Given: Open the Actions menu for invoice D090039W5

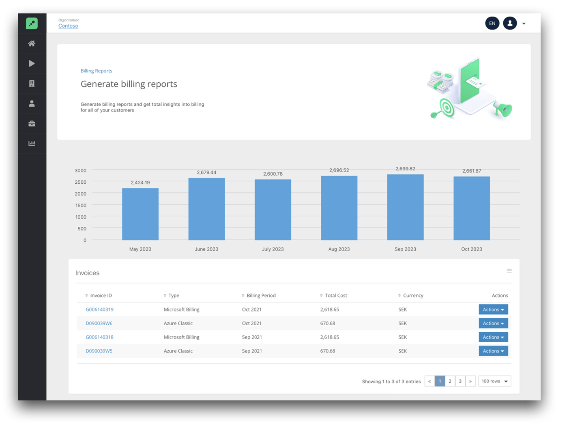Looking at the screenshot, I should 493,350.
